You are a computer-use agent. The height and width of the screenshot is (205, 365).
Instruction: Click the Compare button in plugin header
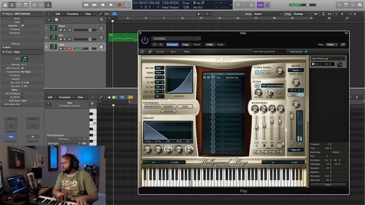click(x=172, y=44)
